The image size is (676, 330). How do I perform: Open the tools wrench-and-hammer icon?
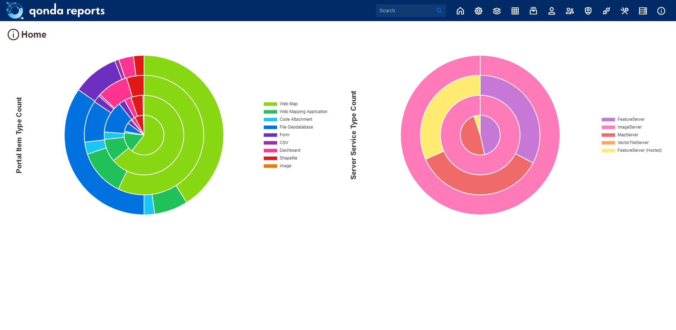[x=625, y=11]
